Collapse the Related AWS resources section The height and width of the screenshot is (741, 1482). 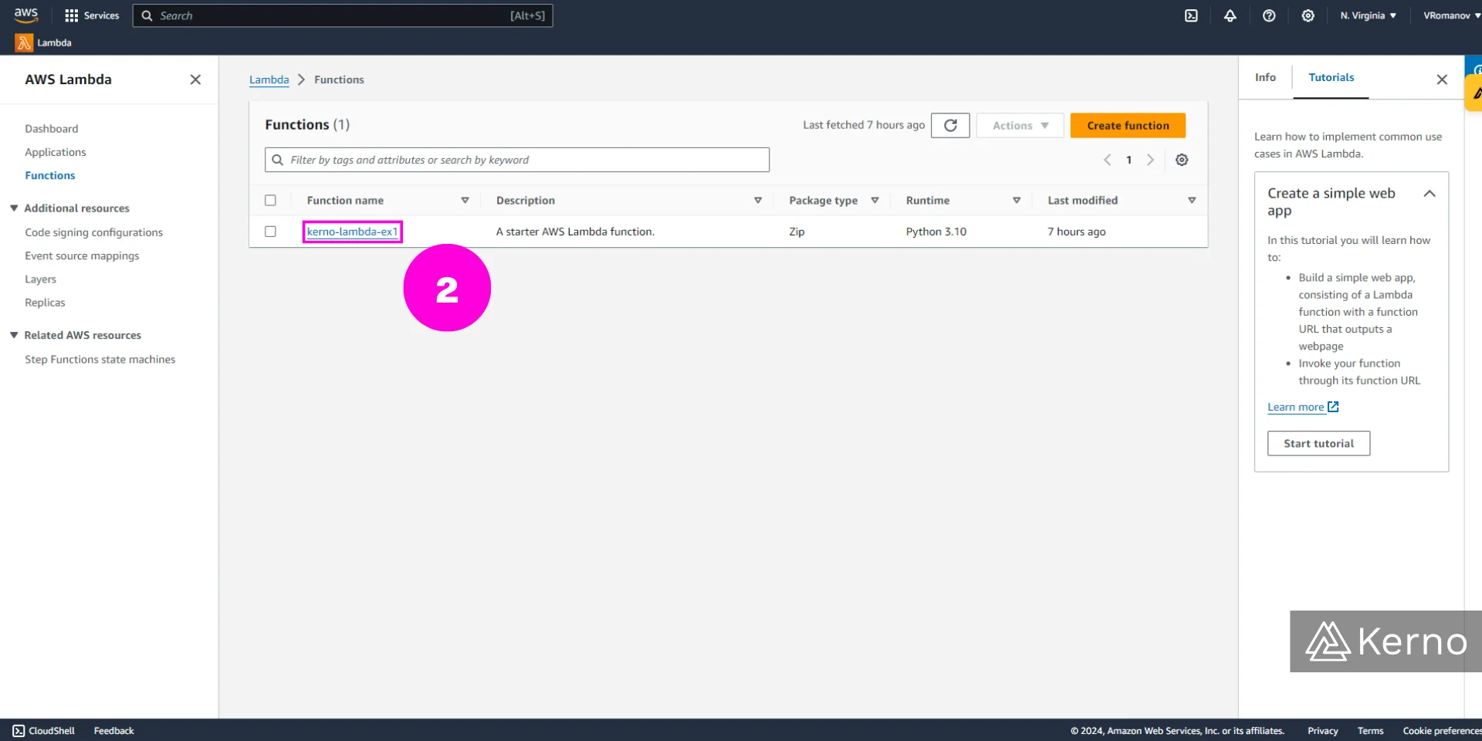click(x=14, y=335)
